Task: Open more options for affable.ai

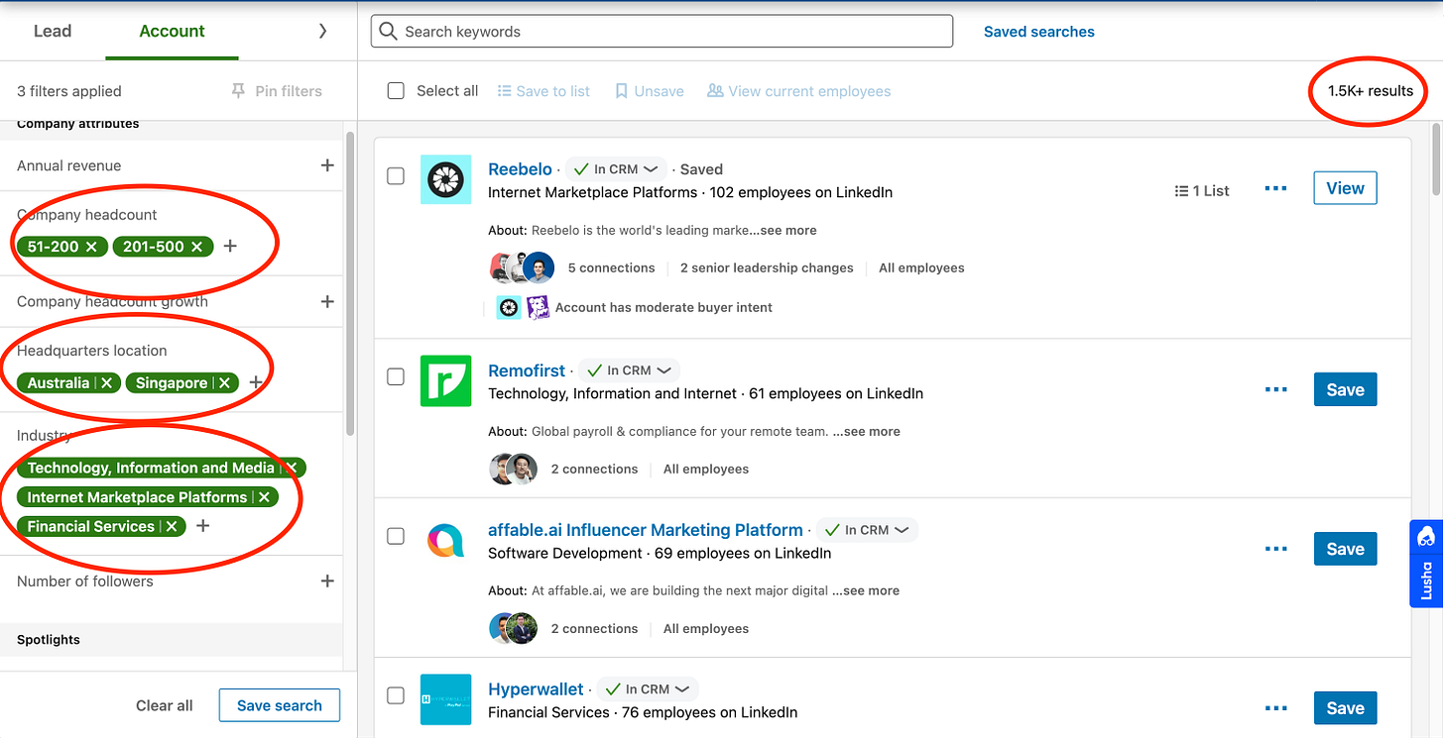Action: click(x=1276, y=550)
